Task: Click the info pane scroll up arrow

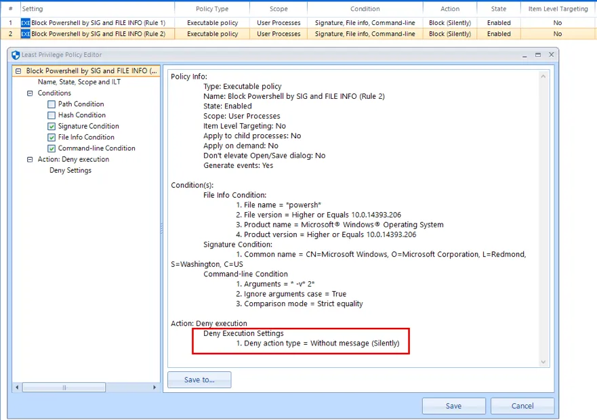Action: pyautogui.click(x=543, y=77)
